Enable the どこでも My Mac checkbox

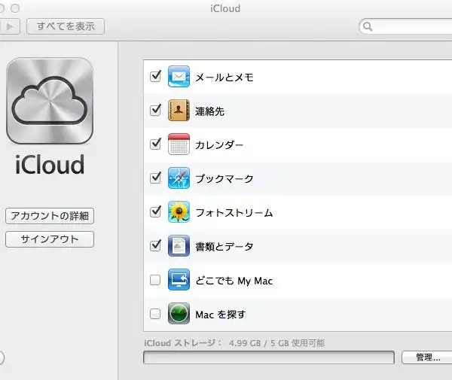coord(155,281)
